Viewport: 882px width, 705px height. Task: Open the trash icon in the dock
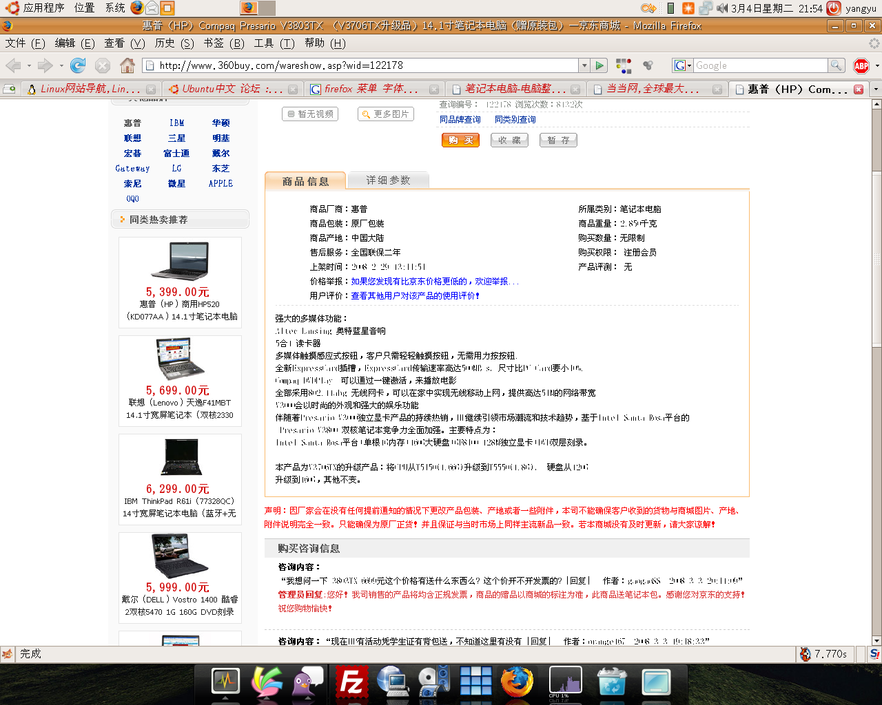coord(611,682)
